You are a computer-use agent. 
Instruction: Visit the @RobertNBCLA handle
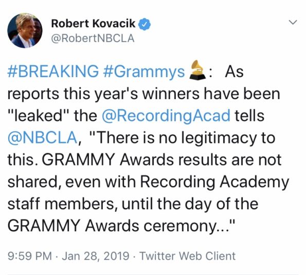tap(93, 38)
